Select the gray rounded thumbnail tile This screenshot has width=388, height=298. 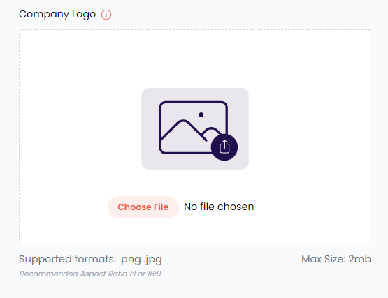195,128
